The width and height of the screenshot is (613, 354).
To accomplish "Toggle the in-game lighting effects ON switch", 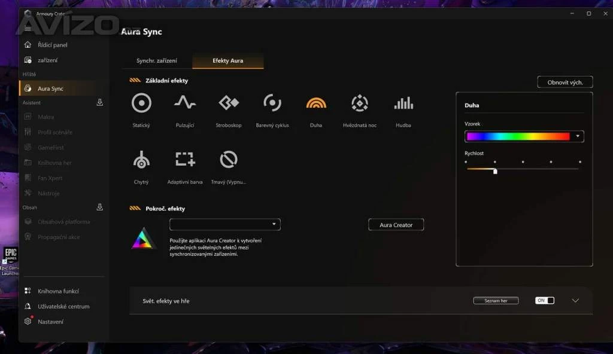I will coord(545,301).
